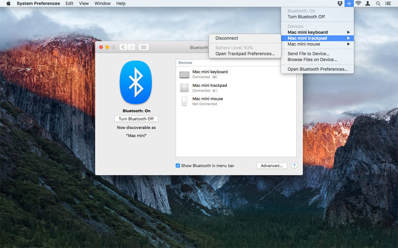Viewport: 398px width, 248px height.
Task: Select Mac mini trackpad row in Devices list
Action: tap(236, 88)
